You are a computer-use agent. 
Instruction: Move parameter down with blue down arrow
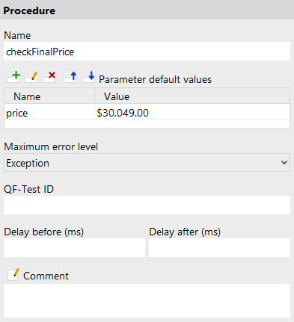click(88, 77)
